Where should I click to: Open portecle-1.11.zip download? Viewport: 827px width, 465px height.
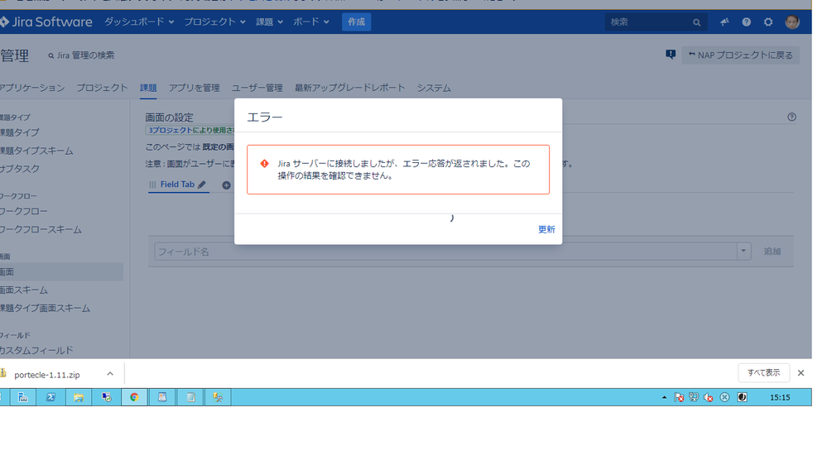point(47,375)
